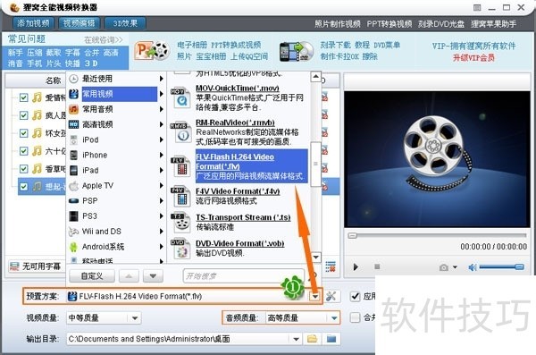The height and width of the screenshot is (355, 536).
Task: Toggle checkbox for highlighted file row
Action: click(23, 187)
